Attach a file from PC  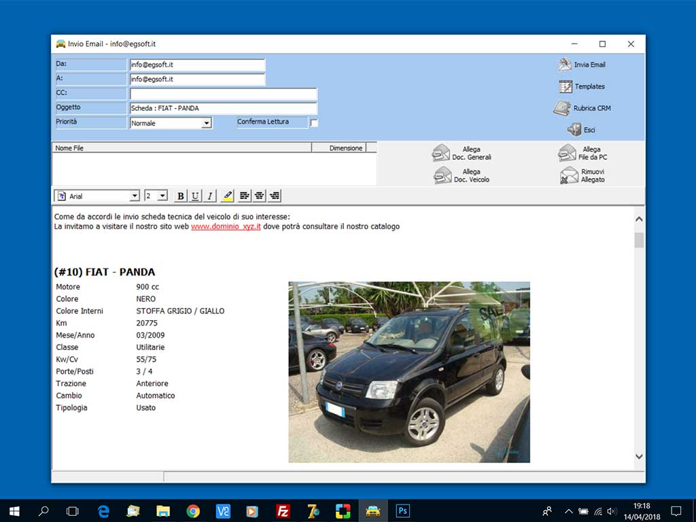coord(582,153)
